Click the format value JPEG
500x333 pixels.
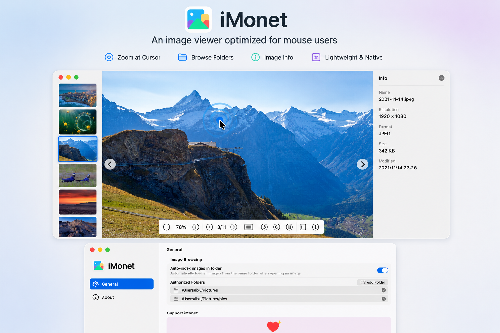pyautogui.click(x=384, y=134)
